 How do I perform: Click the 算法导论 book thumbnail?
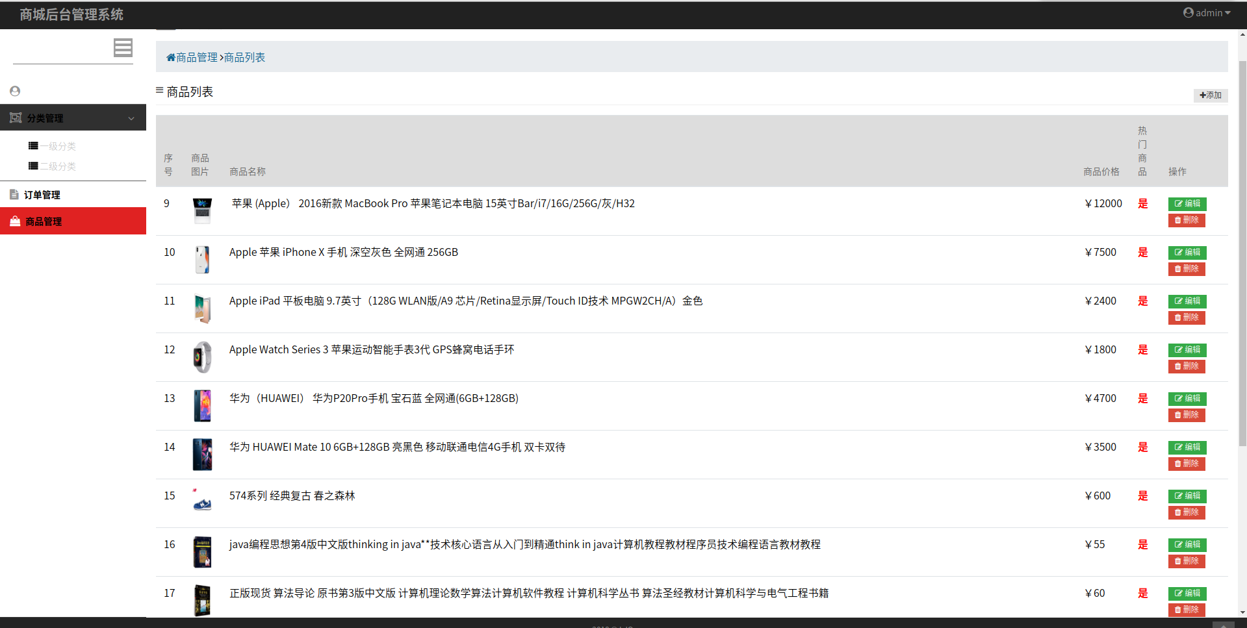point(202,601)
